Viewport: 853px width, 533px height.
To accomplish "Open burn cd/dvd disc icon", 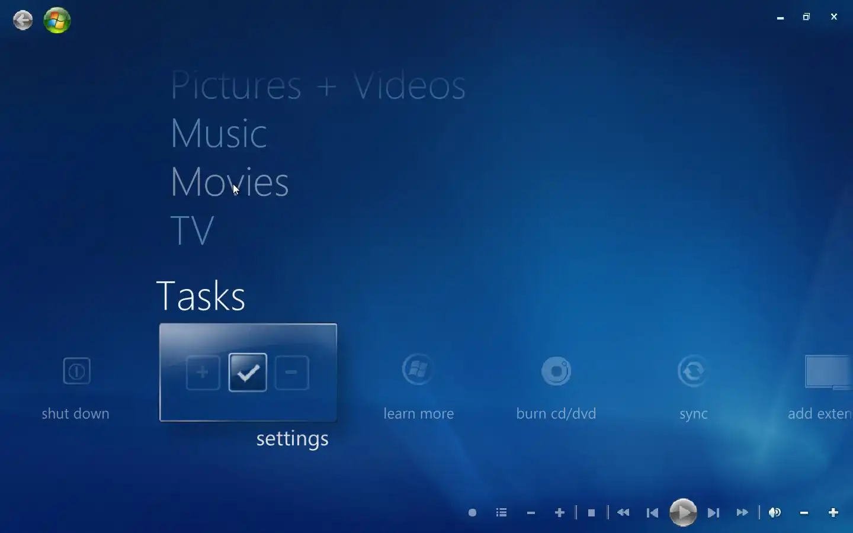I will tap(556, 371).
